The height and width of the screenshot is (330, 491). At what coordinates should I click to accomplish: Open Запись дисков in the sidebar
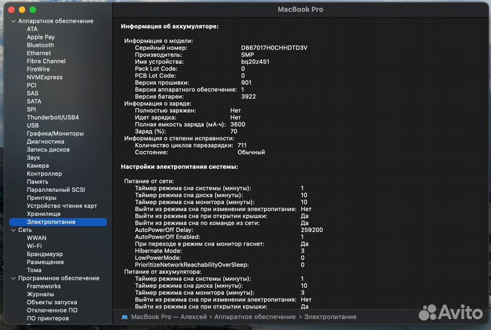48,150
